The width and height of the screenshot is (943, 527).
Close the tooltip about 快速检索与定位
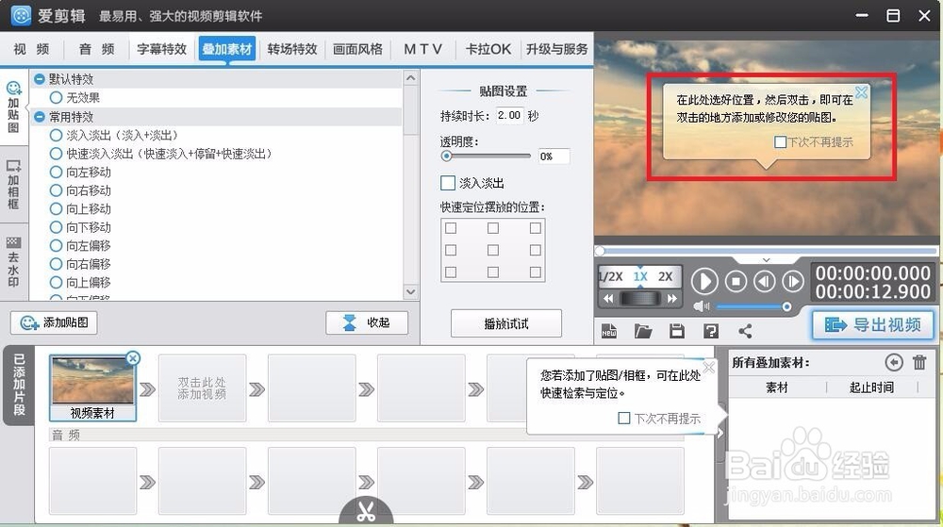tap(709, 367)
